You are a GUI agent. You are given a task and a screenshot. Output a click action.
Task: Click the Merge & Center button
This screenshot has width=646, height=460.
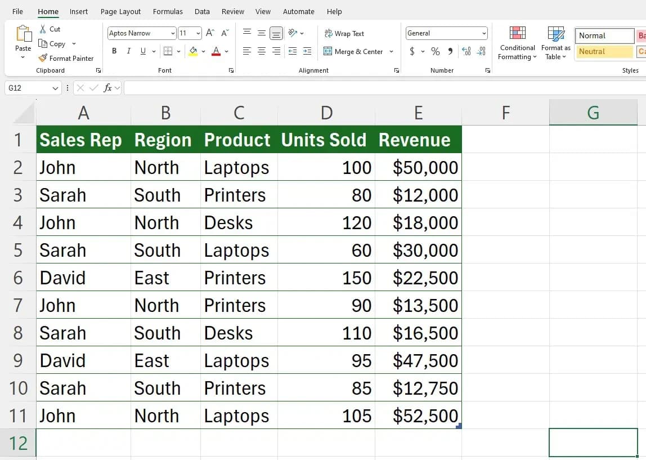click(x=353, y=52)
